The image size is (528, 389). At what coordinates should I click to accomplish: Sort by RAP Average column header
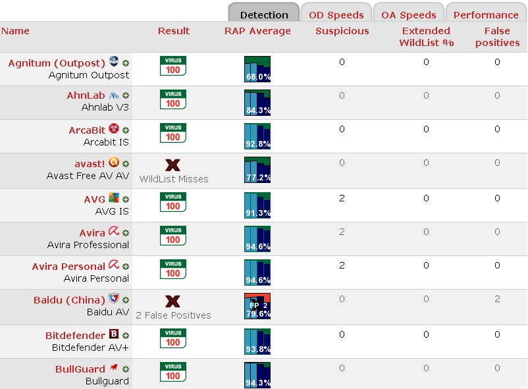257,31
